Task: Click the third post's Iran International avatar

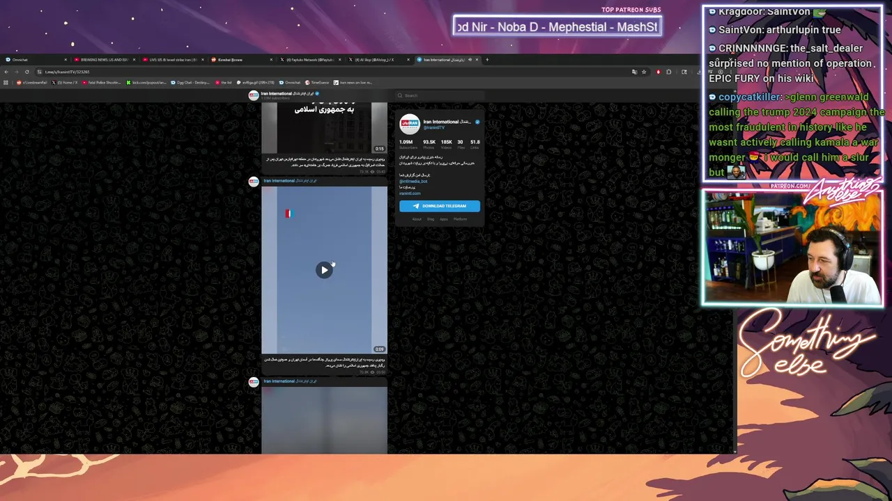Action: (x=254, y=382)
